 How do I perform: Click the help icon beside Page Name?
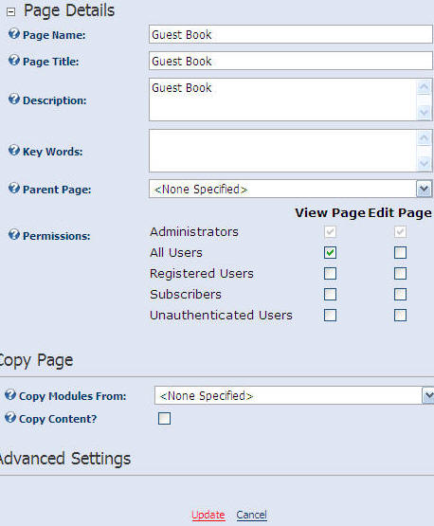point(14,34)
